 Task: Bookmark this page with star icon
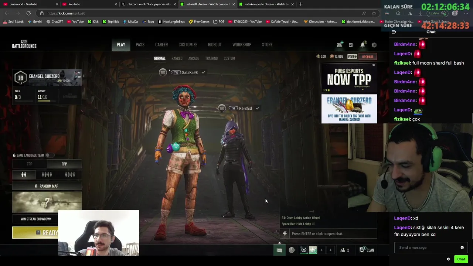(374, 13)
